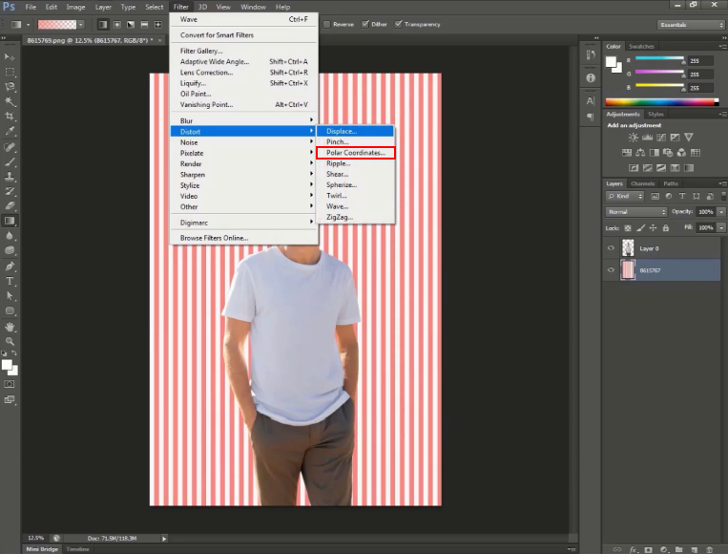Click the color spectrum ramp bar

661,102
